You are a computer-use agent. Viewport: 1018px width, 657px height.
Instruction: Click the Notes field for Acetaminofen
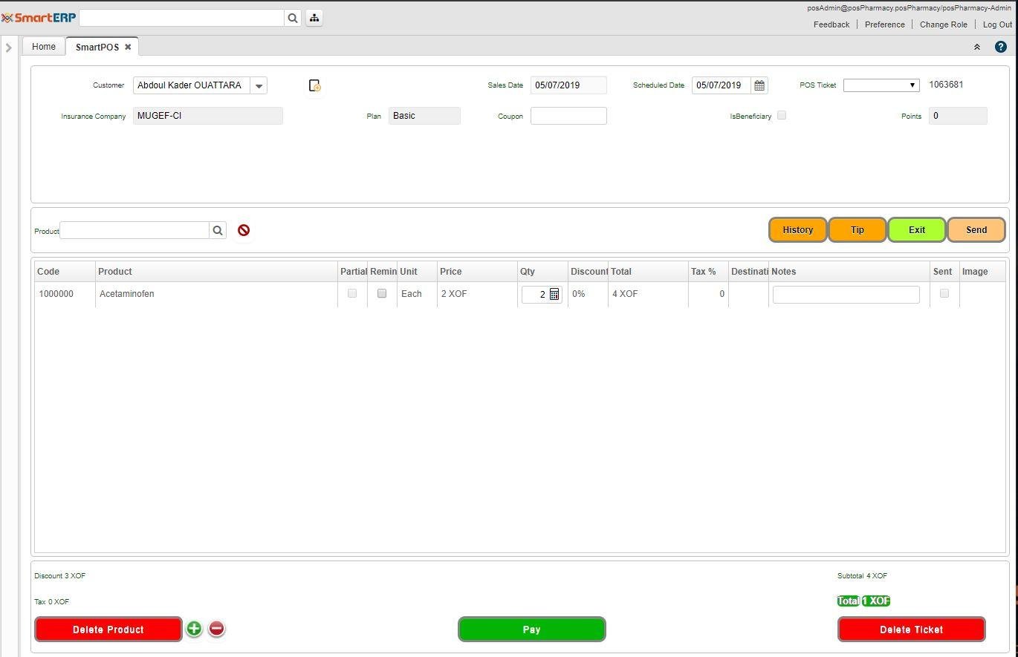(846, 295)
